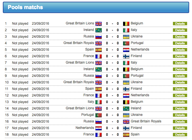Show Details for match 14 Lions vs Ireland
The image size is (192, 140).
pyautogui.click(x=180, y=109)
